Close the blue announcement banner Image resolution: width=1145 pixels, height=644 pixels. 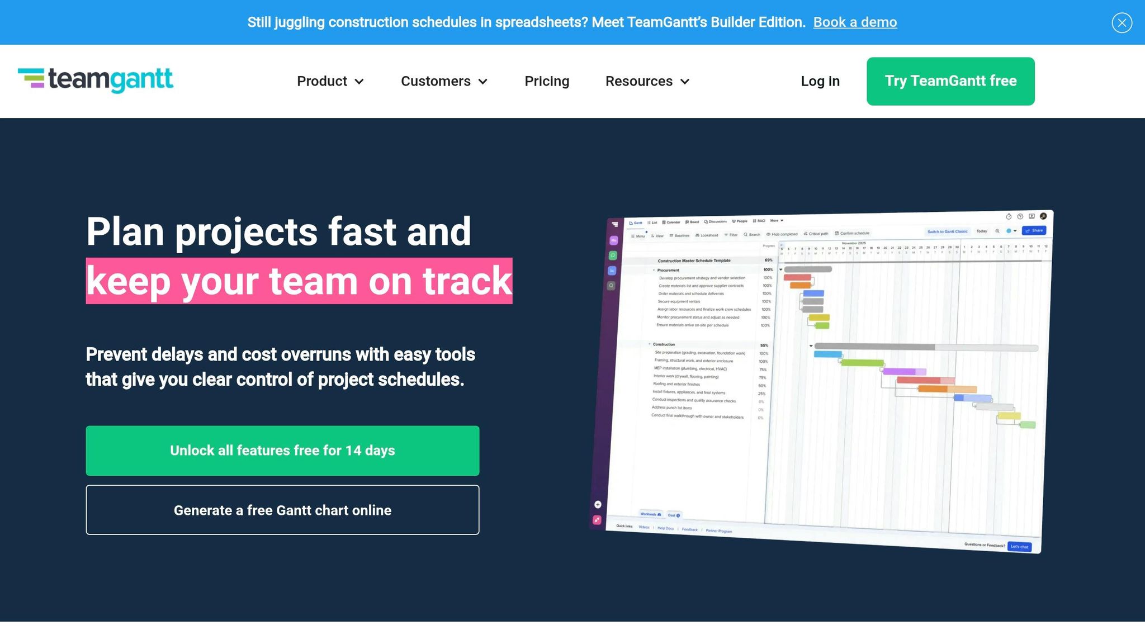click(1122, 22)
